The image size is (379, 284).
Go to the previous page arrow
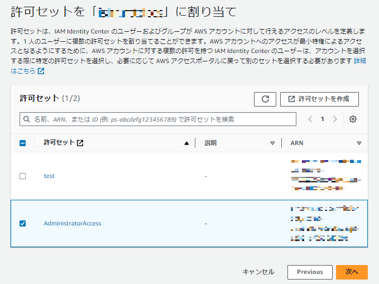tap(310, 119)
